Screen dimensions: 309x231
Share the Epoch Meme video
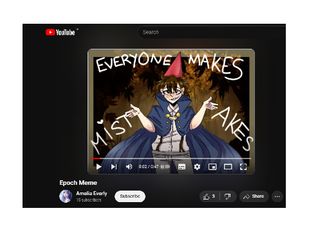[254, 196]
